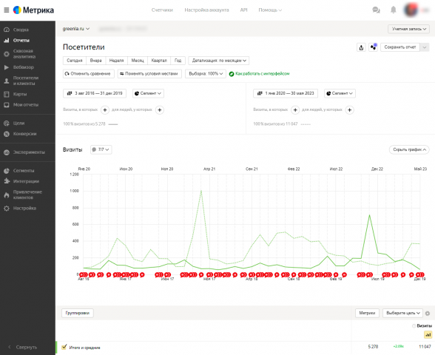
Task: Open the hamburger menu
Action: point(7,10)
